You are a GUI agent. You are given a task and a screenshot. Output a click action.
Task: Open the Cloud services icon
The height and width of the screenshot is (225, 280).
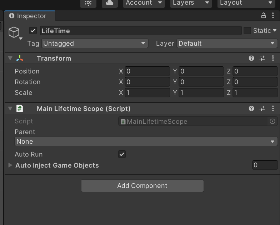click(x=110, y=3)
